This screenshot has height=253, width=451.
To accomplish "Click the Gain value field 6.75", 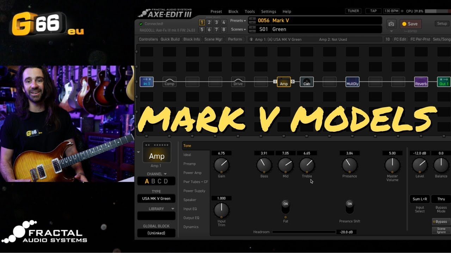I will 221,153.
